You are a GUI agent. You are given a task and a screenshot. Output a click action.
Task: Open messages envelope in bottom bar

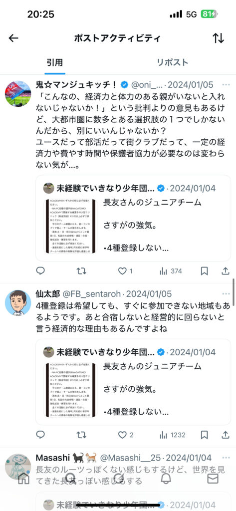213,479
